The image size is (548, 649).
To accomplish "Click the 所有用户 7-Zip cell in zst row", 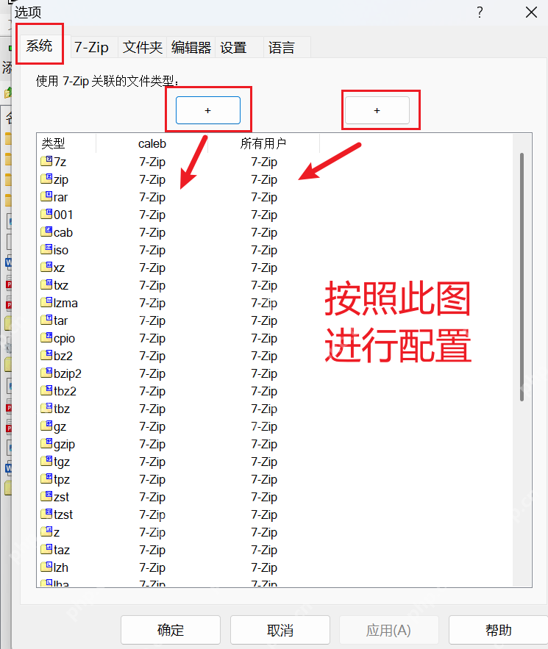I will tap(264, 497).
